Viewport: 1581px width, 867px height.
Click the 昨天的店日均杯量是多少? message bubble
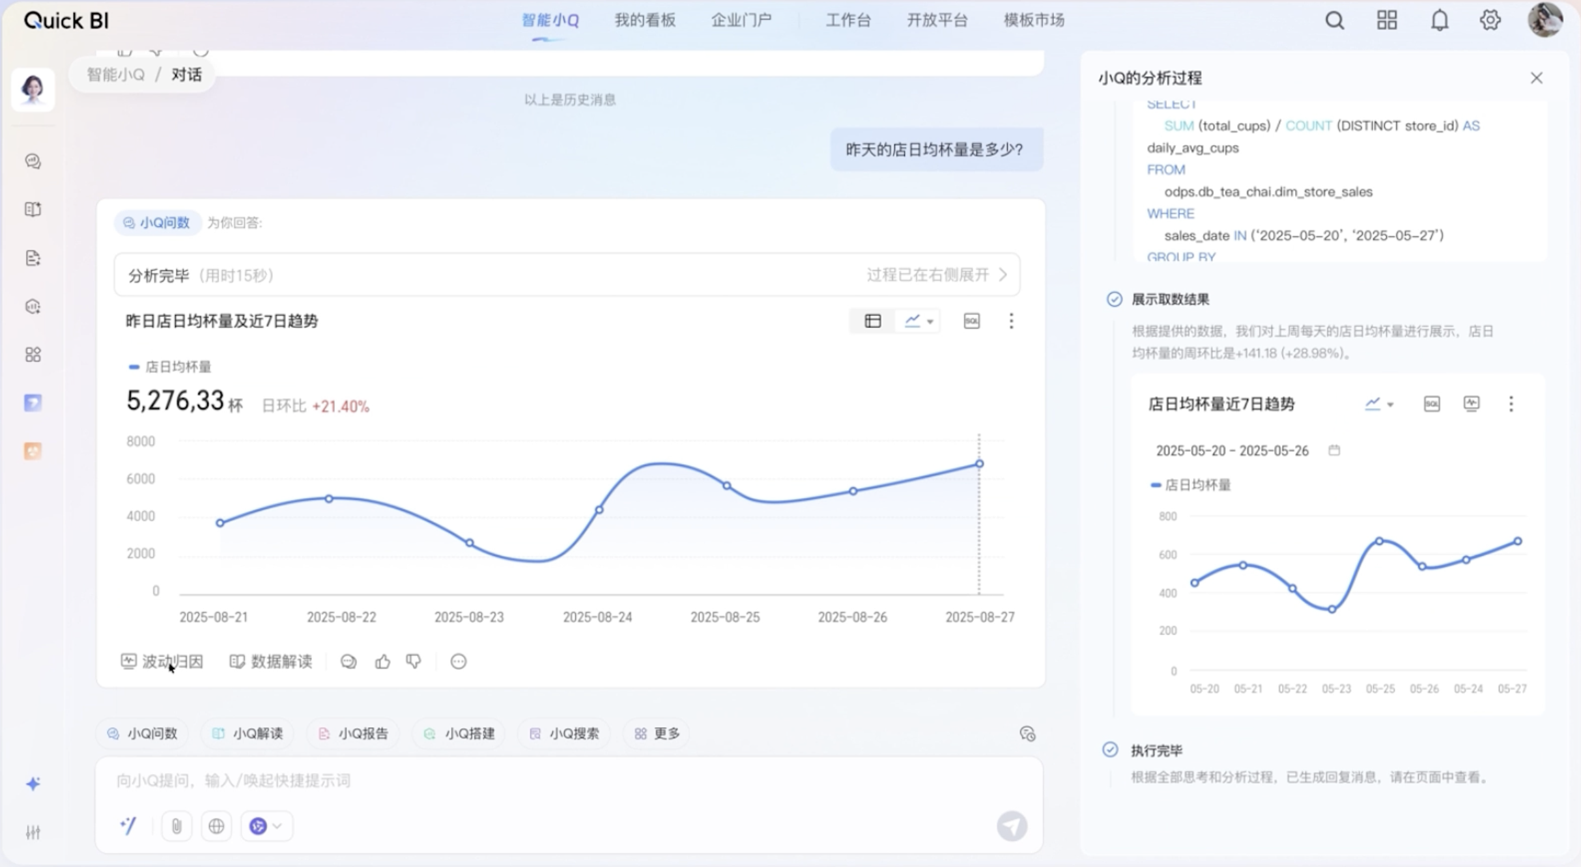point(936,150)
